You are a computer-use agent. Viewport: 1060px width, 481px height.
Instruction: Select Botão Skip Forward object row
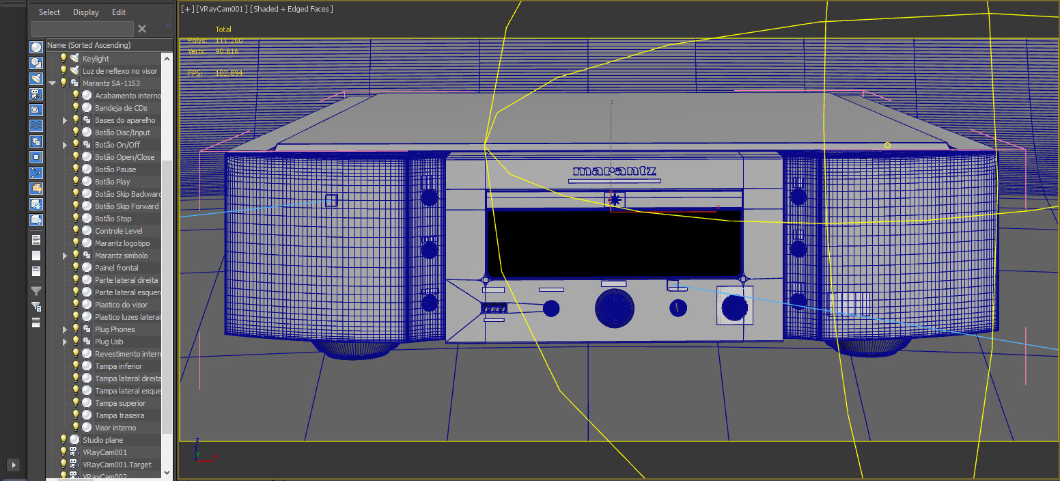(127, 206)
